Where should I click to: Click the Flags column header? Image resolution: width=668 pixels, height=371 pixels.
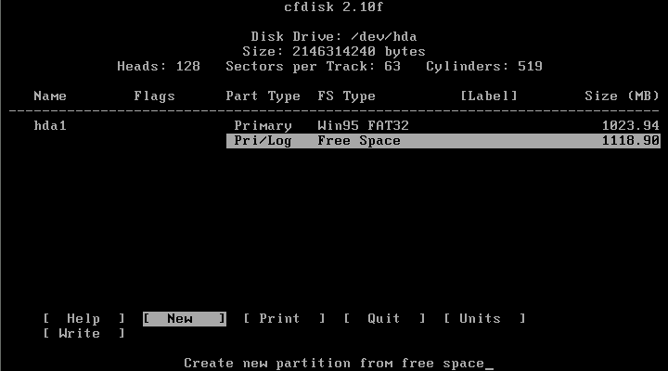154,96
